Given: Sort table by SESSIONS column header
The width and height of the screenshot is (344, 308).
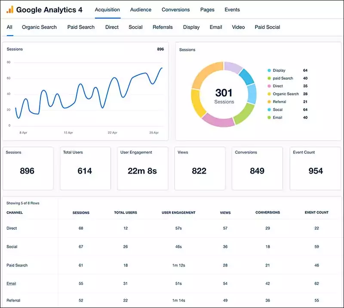Looking at the screenshot, I should (x=81, y=213).
